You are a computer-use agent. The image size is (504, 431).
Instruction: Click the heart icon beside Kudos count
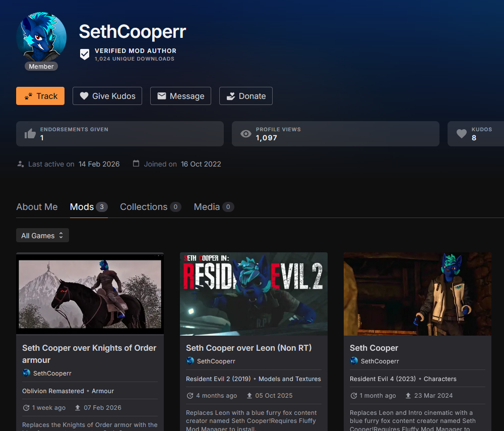coord(462,134)
